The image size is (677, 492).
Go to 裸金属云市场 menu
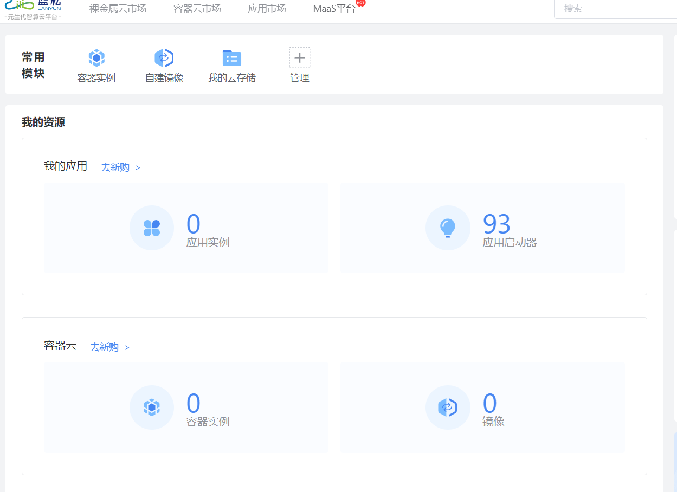click(118, 9)
